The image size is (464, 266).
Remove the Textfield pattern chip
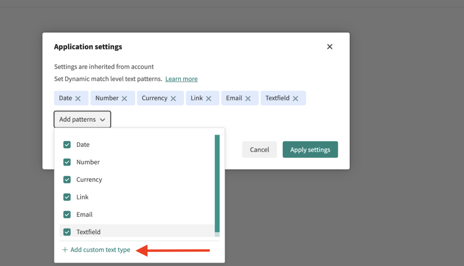pyautogui.click(x=295, y=98)
